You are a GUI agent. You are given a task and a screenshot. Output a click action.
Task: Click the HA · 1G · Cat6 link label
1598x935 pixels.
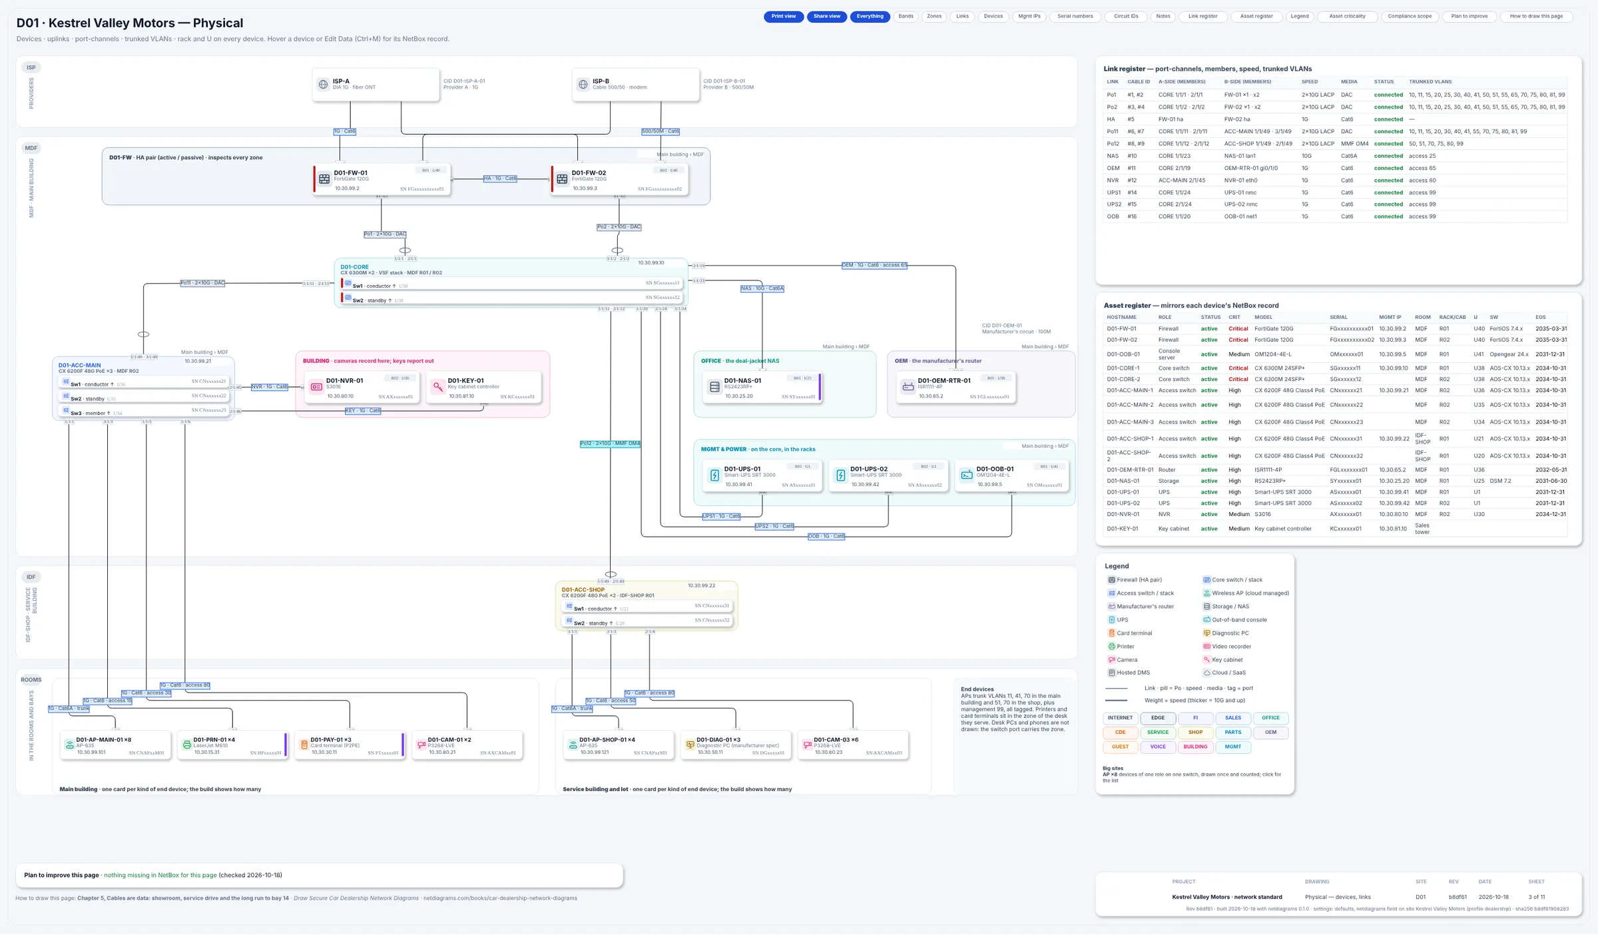click(x=500, y=178)
